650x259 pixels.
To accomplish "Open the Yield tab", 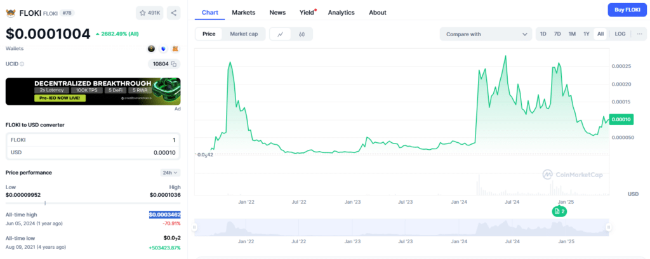I will tap(307, 13).
